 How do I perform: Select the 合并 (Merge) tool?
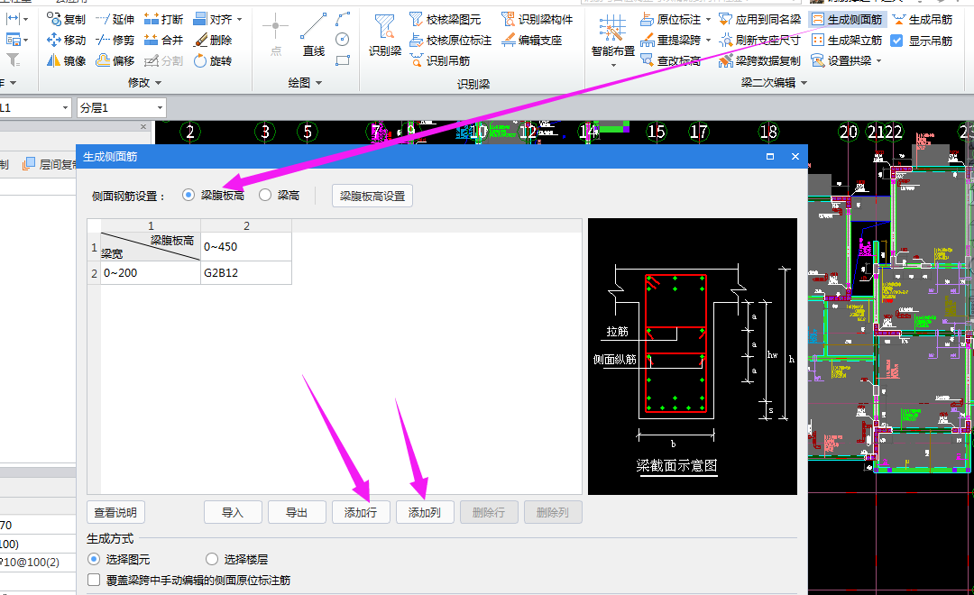163,40
